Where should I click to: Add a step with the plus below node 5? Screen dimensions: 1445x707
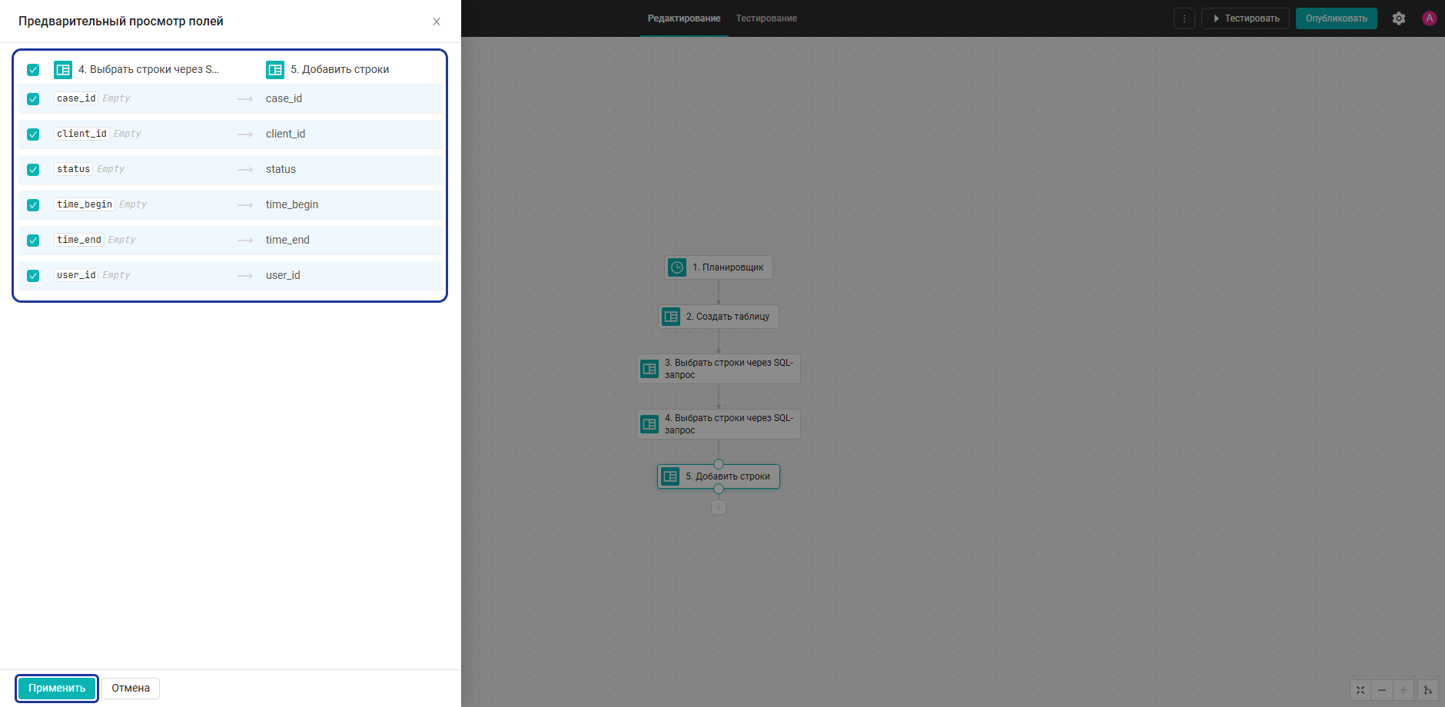719,507
